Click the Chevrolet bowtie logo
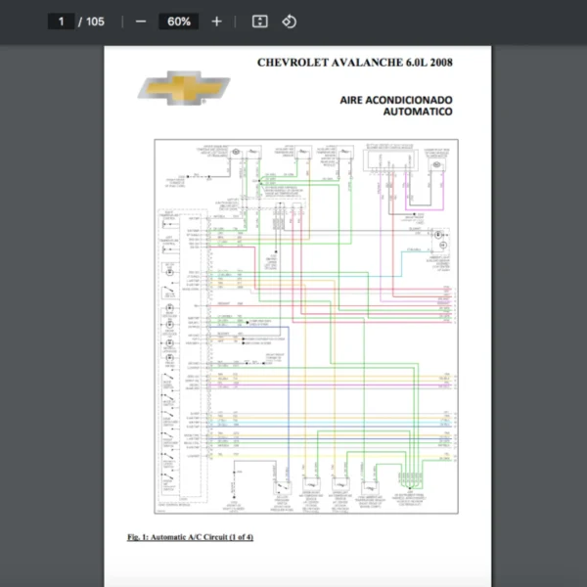This screenshot has height=587, width=587. click(x=183, y=88)
